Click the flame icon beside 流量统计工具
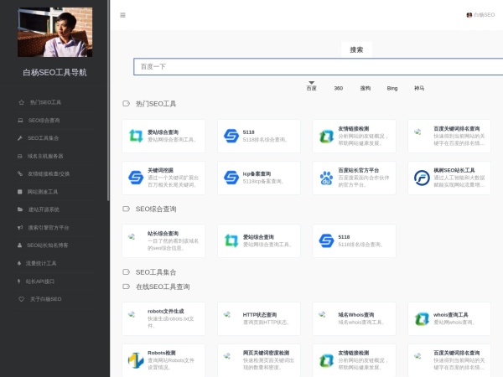The height and width of the screenshot is (377, 503). tap(19, 263)
